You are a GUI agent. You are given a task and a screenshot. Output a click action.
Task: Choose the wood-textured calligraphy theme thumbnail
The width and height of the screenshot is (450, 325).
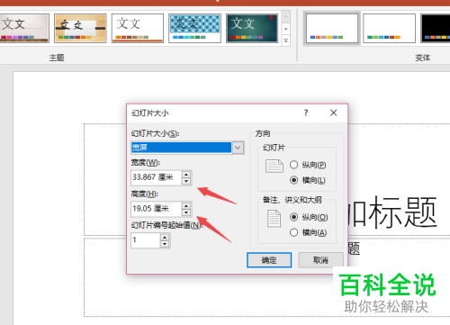pos(80,28)
